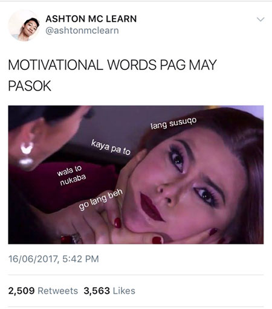The image size is (272, 309).
Task: View the 3,563 likes count
Action: pyautogui.click(x=97, y=291)
